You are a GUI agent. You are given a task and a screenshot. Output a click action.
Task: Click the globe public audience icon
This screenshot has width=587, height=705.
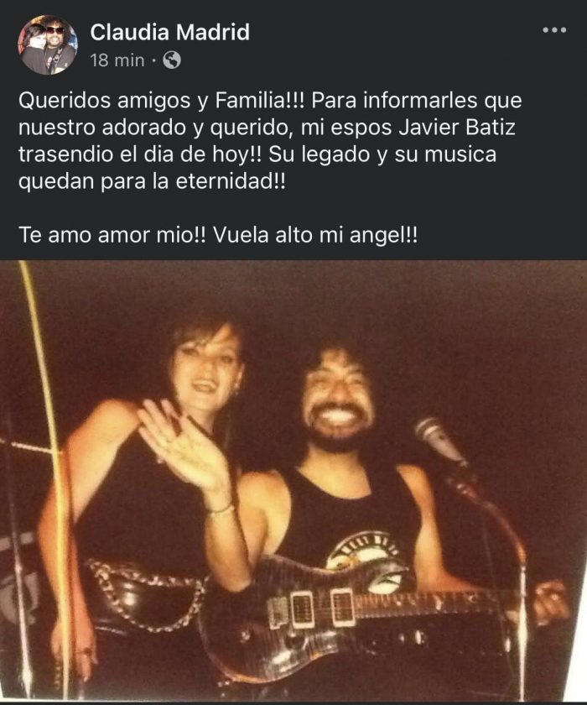click(172, 60)
